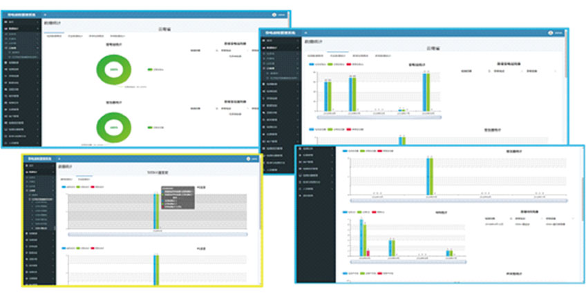
Task: Select second tab under 数据统计 in top-left window
Action: point(75,35)
